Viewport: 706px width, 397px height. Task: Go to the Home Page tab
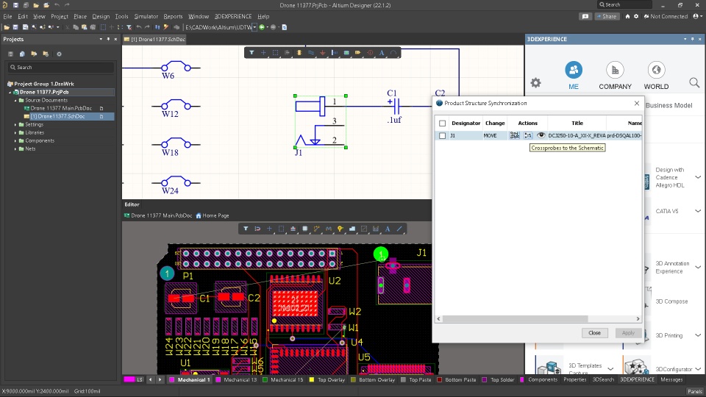(213, 215)
